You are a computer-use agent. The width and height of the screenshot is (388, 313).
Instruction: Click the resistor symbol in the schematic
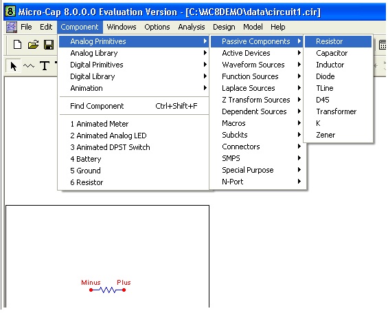(x=107, y=290)
